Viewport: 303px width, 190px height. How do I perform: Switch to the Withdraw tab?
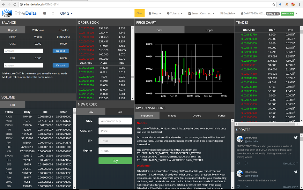(38, 30)
